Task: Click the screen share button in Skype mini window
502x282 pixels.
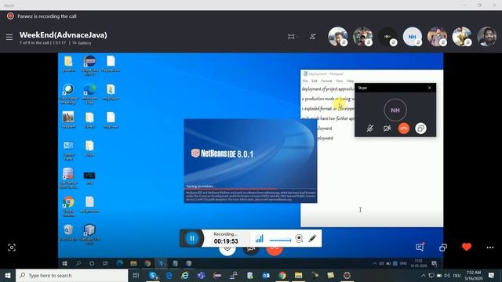Action: click(420, 128)
